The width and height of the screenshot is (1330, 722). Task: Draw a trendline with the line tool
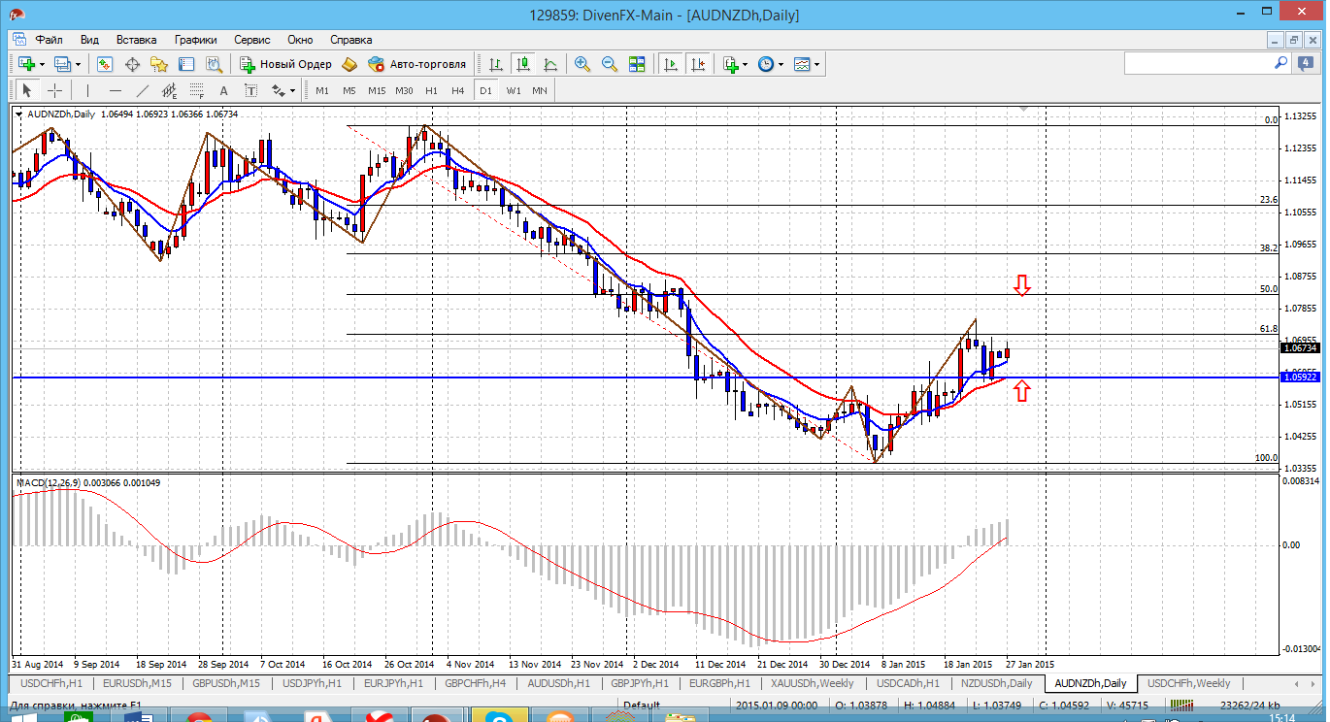click(x=143, y=90)
